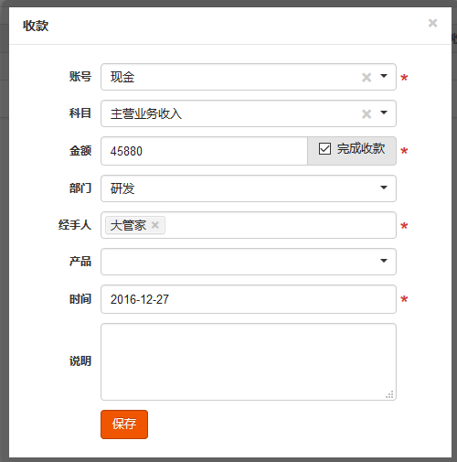Clear the 现金 account selection
457x462 pixels.
coord(367,78)
